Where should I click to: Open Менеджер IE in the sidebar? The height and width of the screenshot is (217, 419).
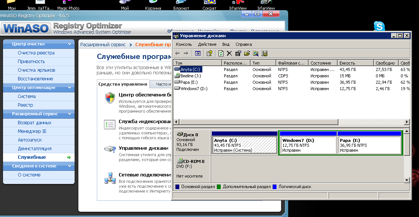[x=32, y=131]
